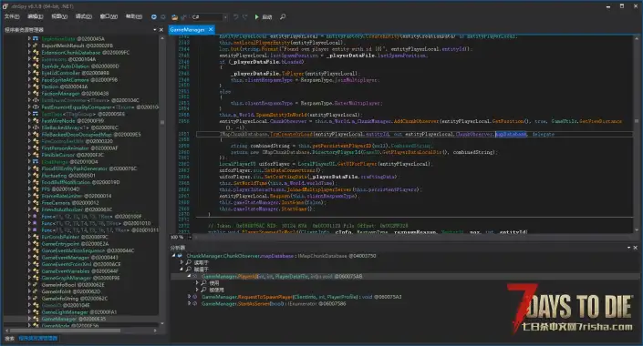This screenshot has height=346, width=643.
Task: Expand the 使用 analyzer node
Action: (x=197, y=283)
